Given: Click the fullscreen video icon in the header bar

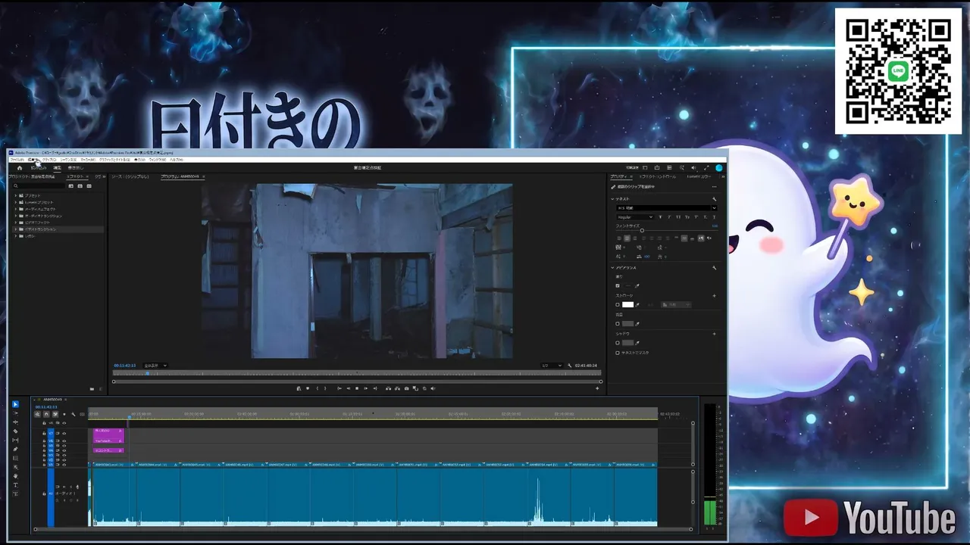Looking at the screenshot, I should pyautogui.click(x=706, y=168).
